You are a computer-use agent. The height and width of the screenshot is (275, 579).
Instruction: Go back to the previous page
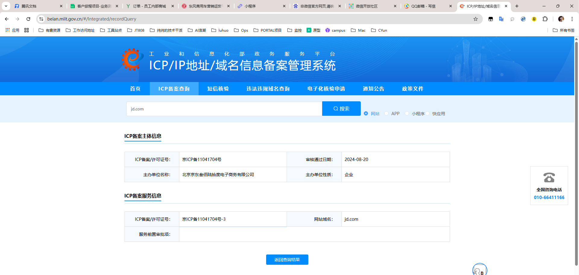pyautogui.click(x=7, y=19)
